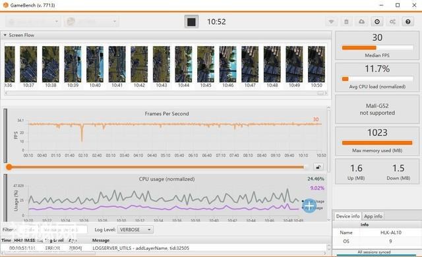Viewport: 422px width, 257px height.
Task: Click the share sessions icon
Action: point(392,22)
